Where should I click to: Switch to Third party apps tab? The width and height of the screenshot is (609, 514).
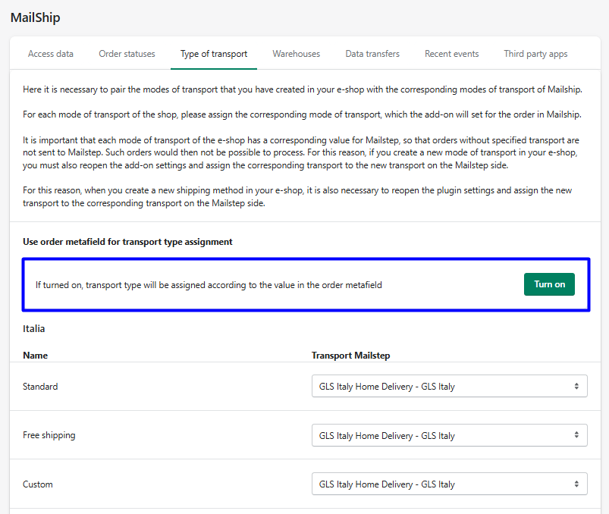tap(535, 54)
